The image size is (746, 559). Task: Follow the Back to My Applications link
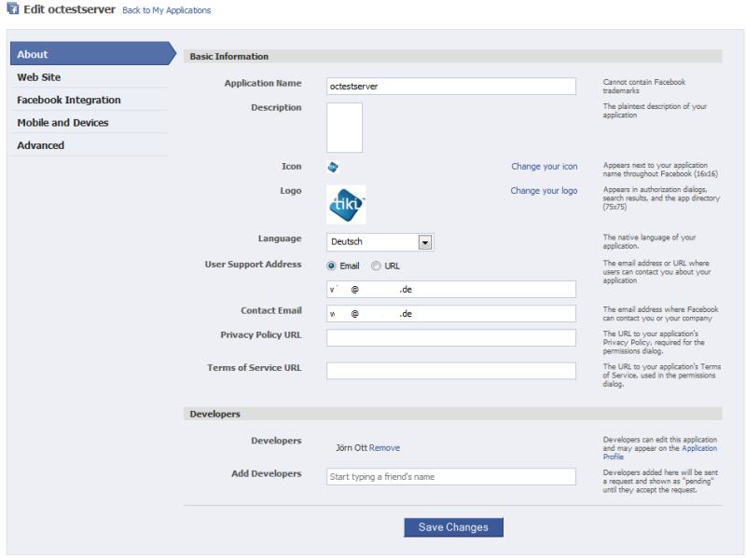[167, 10]
